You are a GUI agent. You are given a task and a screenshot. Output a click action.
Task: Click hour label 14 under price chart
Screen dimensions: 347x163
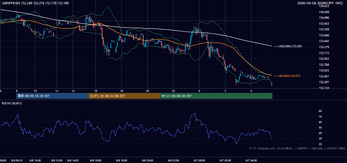(x=73, y=91)
